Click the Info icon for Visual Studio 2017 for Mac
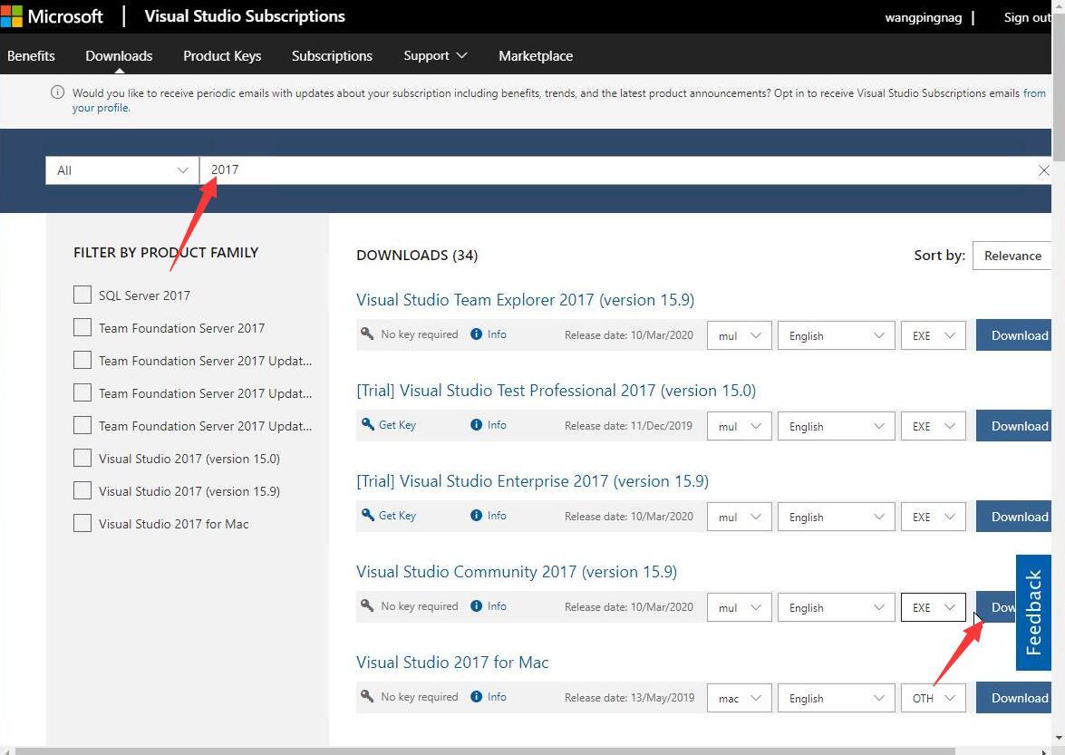This screenshot has height=755, width=1065. click(x=477, y=697)
